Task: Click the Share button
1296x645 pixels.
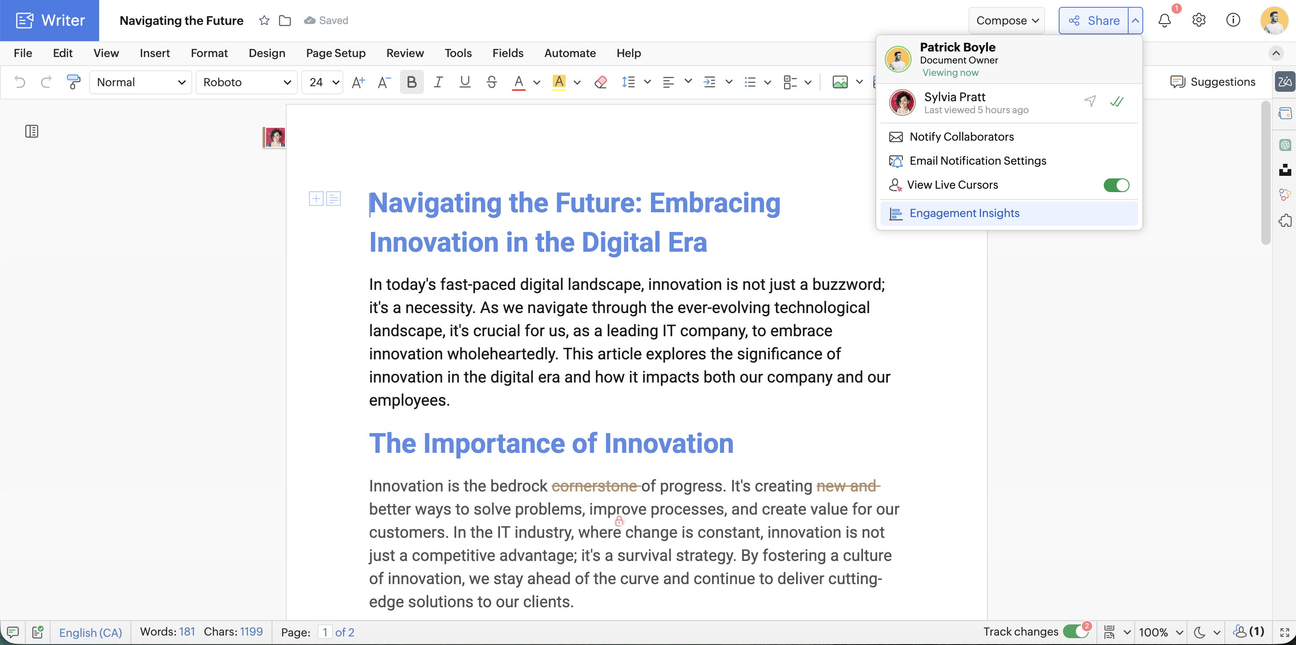Action: [1093, 21]
